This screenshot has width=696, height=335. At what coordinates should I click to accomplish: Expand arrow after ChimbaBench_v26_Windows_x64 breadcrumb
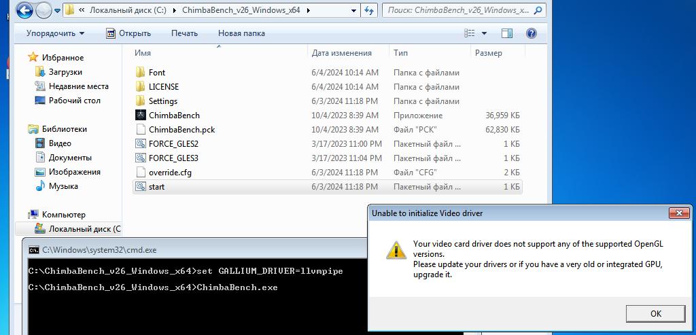click(x=308, y=10)
